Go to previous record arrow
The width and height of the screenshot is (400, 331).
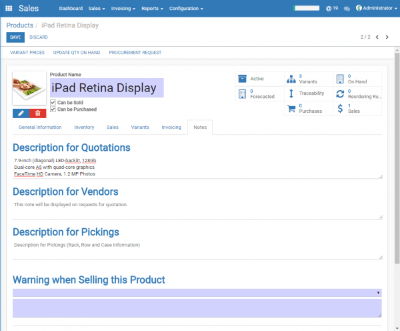pos(377,37)
